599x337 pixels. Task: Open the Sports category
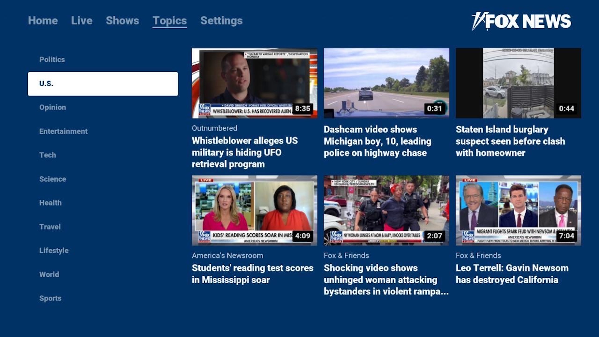(50, 298)
